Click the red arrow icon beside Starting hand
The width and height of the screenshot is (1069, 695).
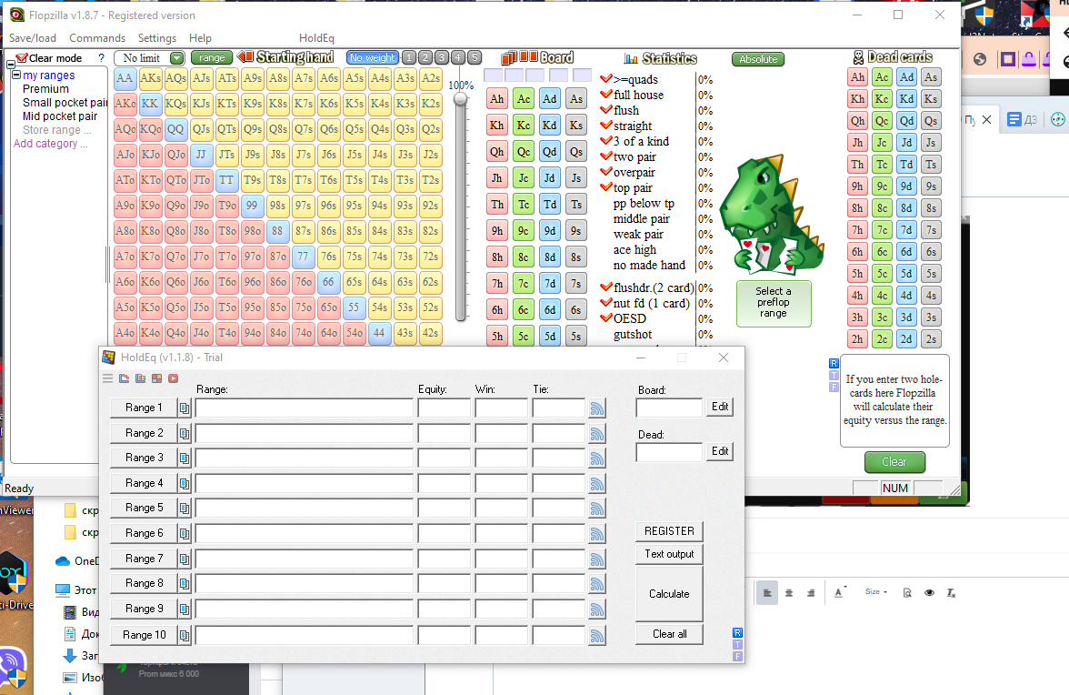[245, 57]
